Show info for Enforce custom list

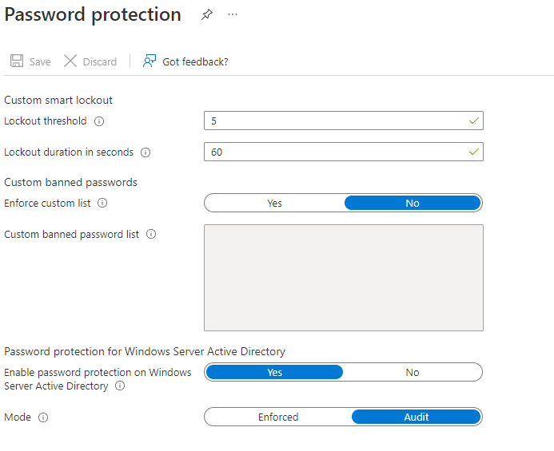pos(102,203)
